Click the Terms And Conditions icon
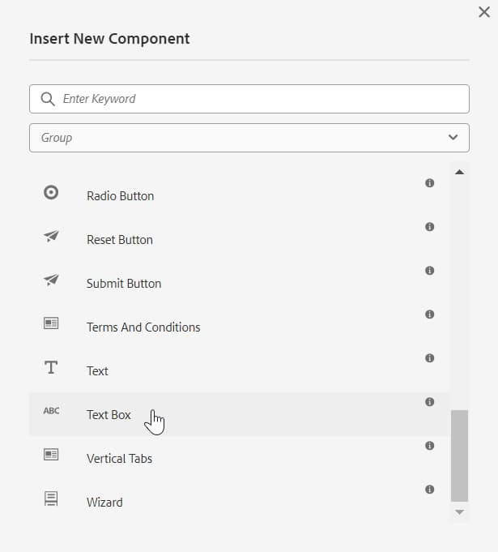The image size is (498, 552). point(51,323)
